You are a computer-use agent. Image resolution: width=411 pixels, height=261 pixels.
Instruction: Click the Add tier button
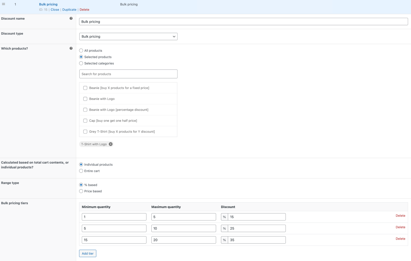pos(87,253)
